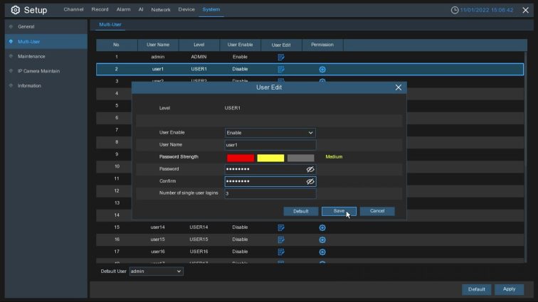
Task: Open the Default User dropdown
Action: 156,271
